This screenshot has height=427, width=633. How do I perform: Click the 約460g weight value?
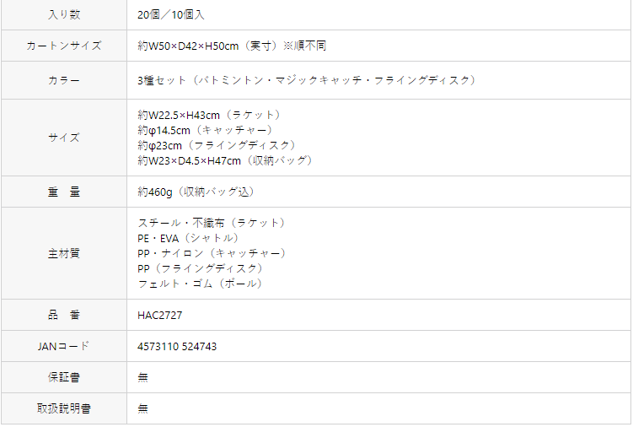(x=196, y=192)
